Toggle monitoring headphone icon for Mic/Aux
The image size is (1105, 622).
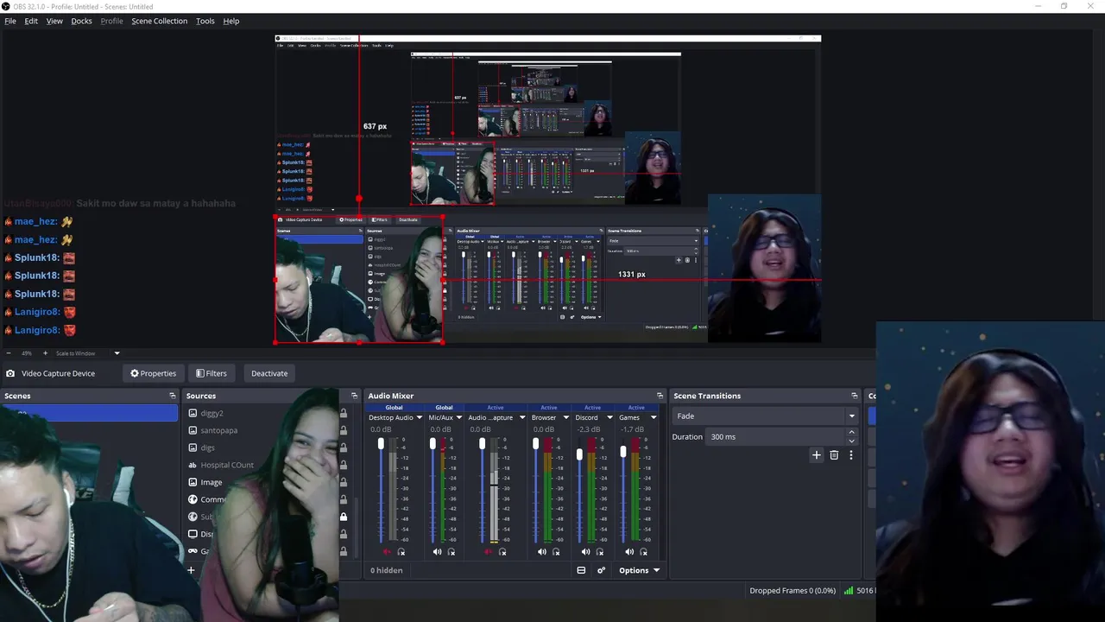click(x=451, y=552)
